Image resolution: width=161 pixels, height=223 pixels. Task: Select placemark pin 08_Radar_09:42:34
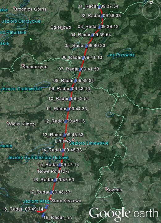[75, 81]
